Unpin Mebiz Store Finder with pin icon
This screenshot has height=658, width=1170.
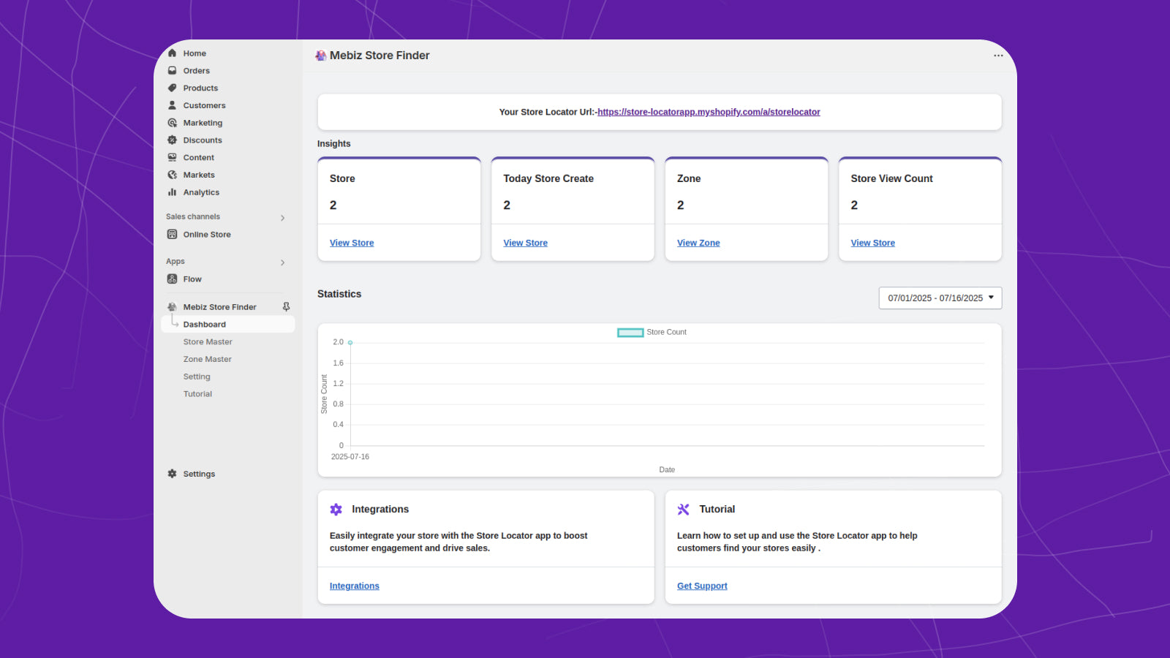point(286,307)
